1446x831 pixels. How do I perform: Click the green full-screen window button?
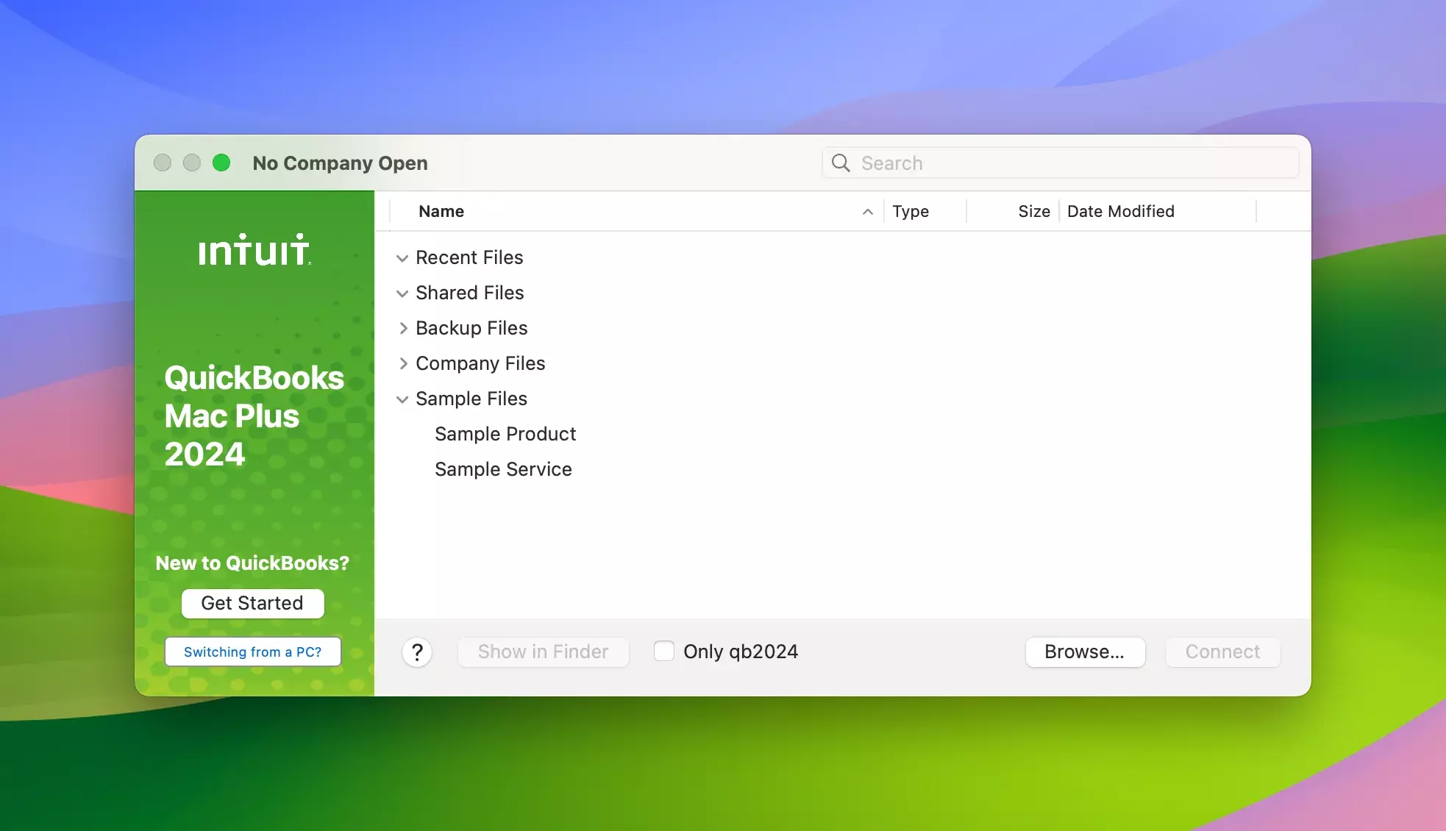(x=221, y=163)
